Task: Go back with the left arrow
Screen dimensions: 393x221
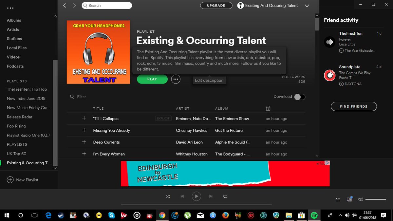Action: point(65,6)
